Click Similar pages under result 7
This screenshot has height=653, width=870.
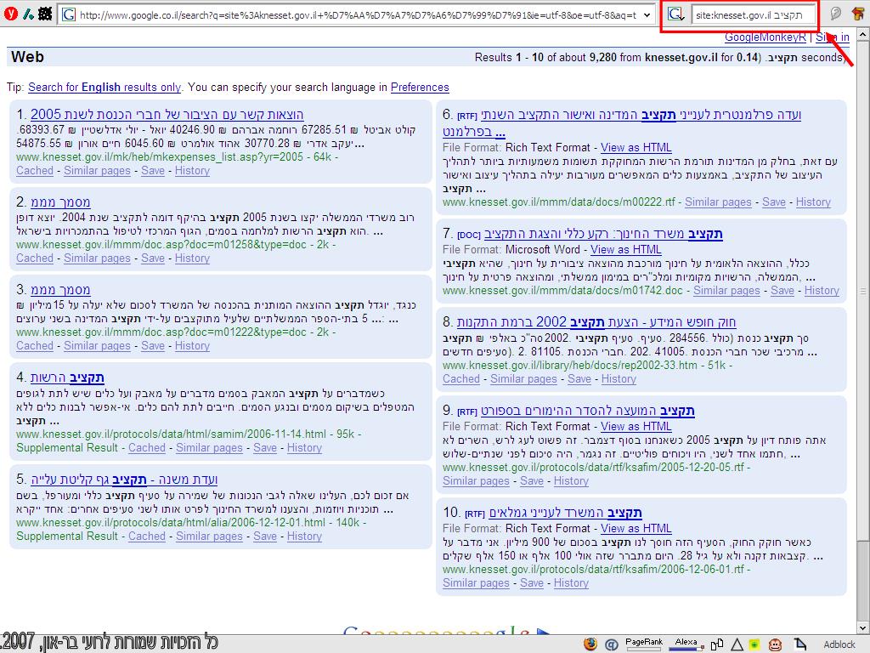coord(726,291)
